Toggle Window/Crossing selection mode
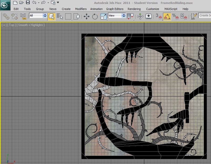This screenshot has width=211, height=164. click(x=77, y=17)
